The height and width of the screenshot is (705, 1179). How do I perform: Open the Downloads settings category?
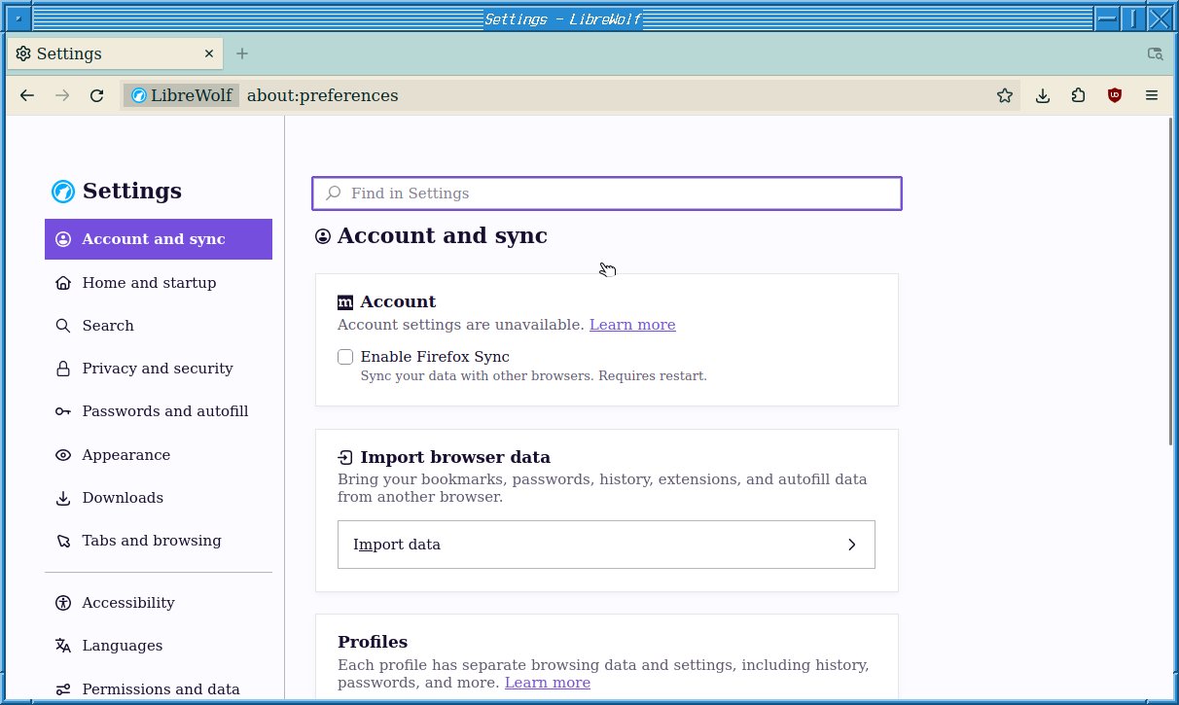pos(159,498)
